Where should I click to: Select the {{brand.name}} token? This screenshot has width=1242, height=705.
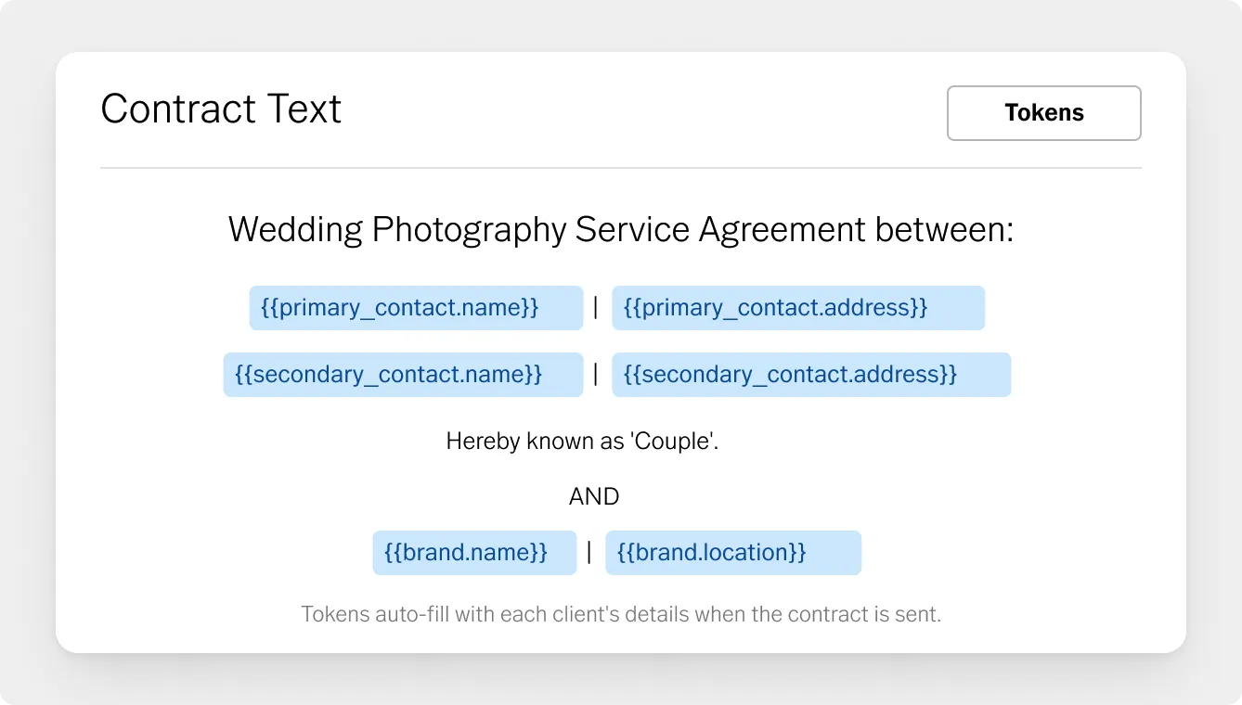pos(474,553)
